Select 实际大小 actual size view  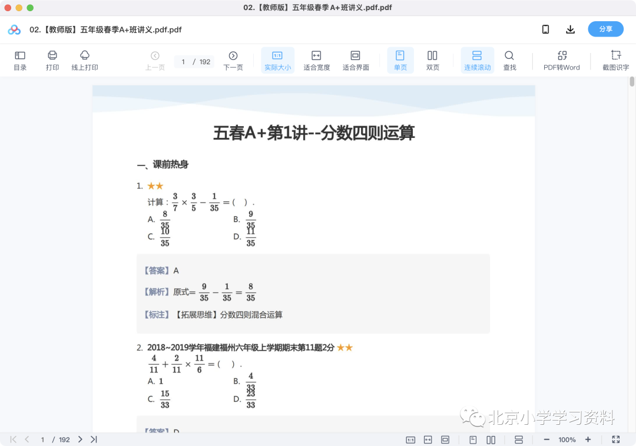pyautogui.click(x=277, y=61)
